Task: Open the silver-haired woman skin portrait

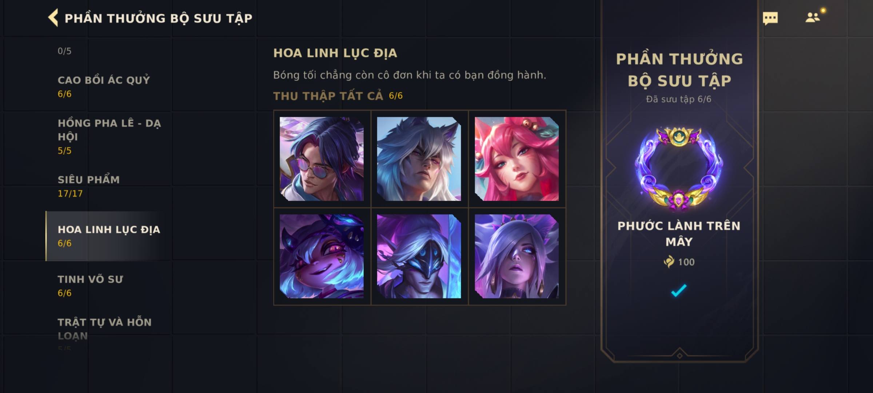Action: pyautogui.click(x=517, y=256)
